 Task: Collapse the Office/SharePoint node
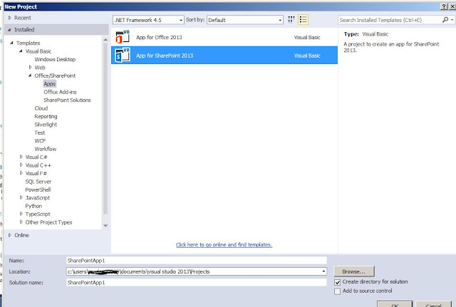pos(30,76)
